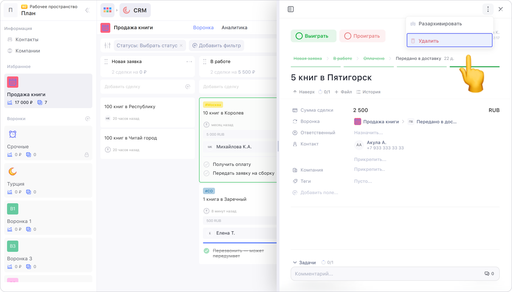Click plus icon in Добавить сделку row
This screenshot has height=292, width=512.
coord(188,87)
